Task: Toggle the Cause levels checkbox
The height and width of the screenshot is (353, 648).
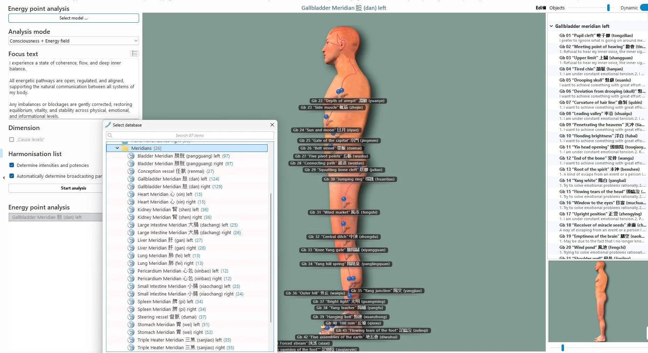Action: pos(12,139)
